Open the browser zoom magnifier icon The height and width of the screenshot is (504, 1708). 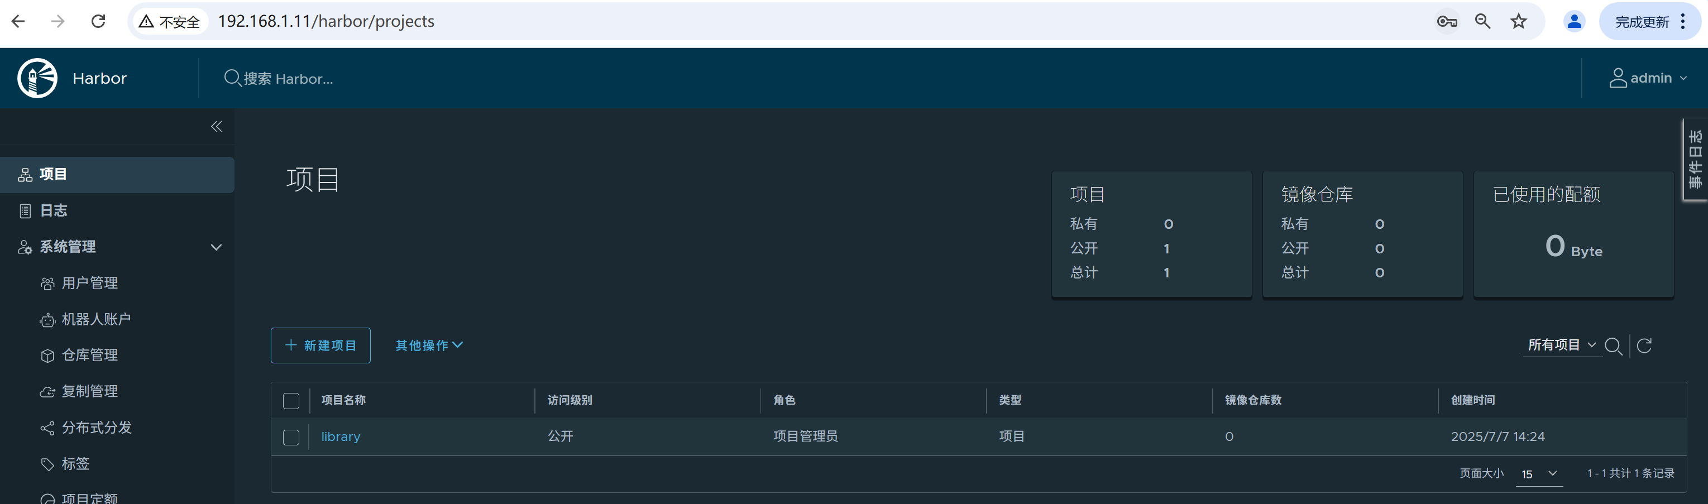tap(1482, 21)
